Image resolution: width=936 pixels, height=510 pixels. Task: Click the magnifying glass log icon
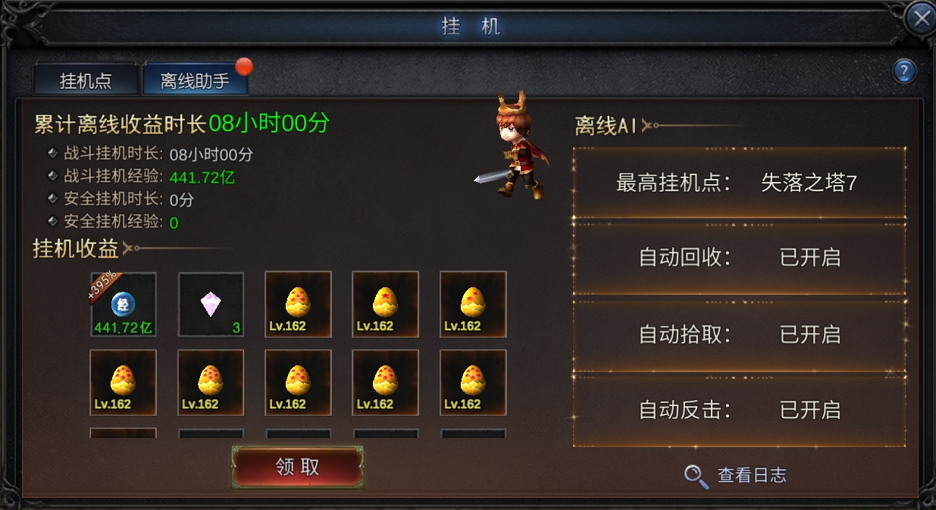pyautogui.click(x=696, y=475)
